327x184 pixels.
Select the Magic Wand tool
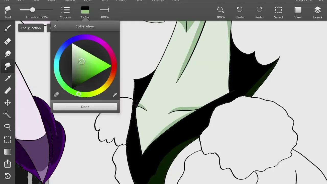coord(8,115)
